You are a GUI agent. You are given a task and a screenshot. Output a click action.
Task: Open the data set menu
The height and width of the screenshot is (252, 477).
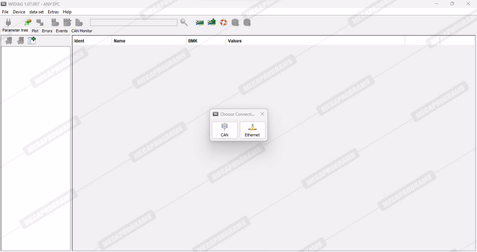[36, 12]
